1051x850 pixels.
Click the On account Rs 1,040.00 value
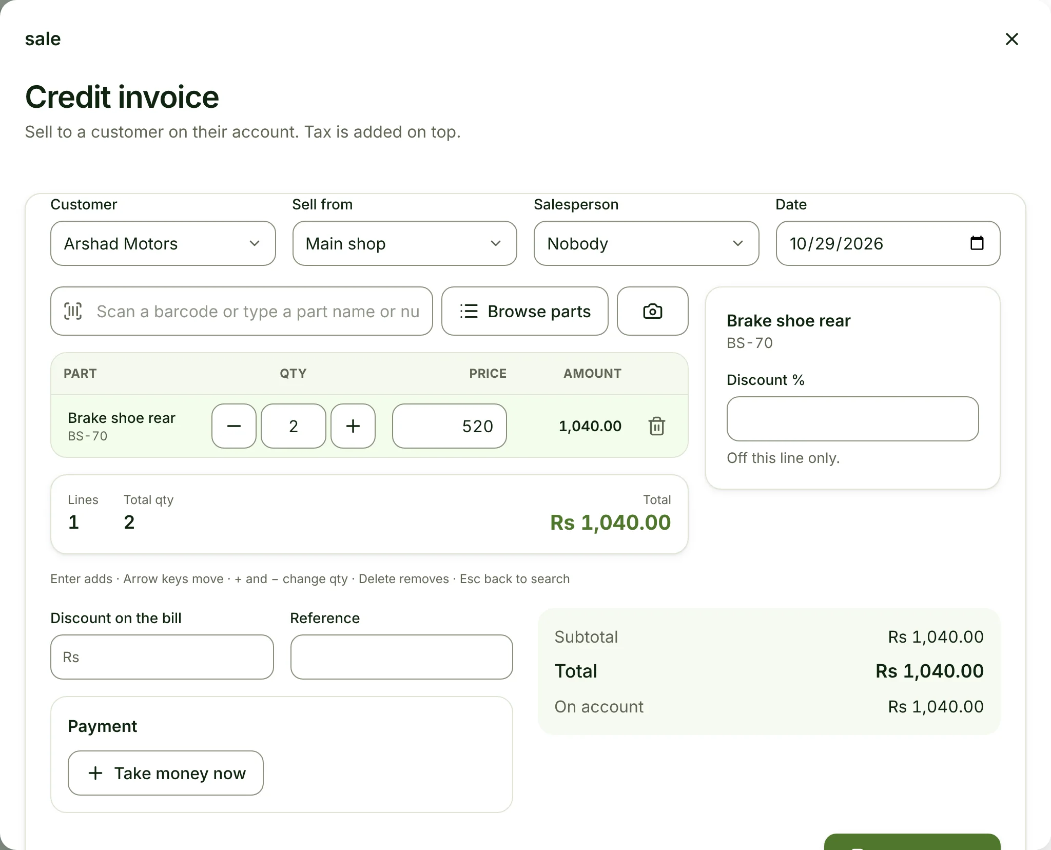coord(936,707)
